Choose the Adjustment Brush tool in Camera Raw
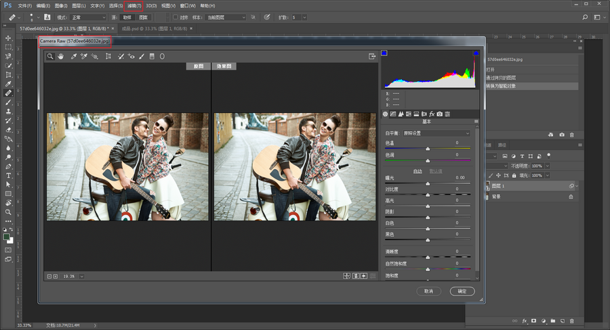This screenshot has height=330, width=610. coord(142,57)
